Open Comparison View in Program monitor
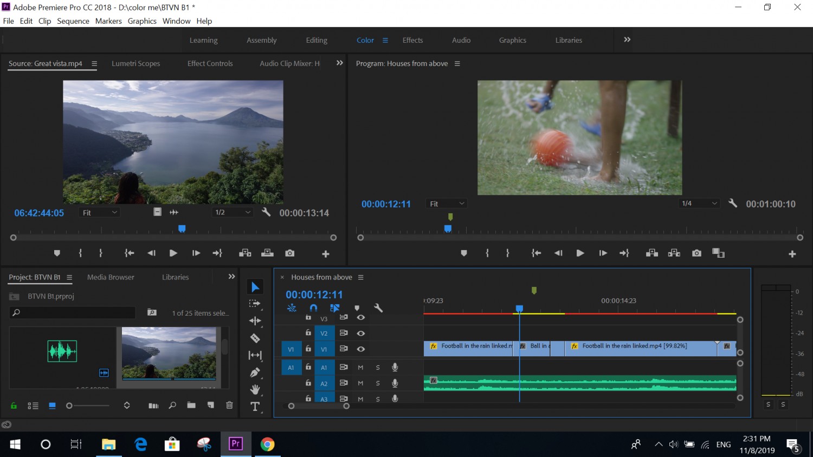The image size is (813, 457). tap(718, 253)
